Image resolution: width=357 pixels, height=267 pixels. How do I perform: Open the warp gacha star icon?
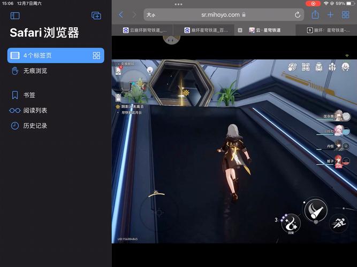pyautogui.click(x=306, y=67)
